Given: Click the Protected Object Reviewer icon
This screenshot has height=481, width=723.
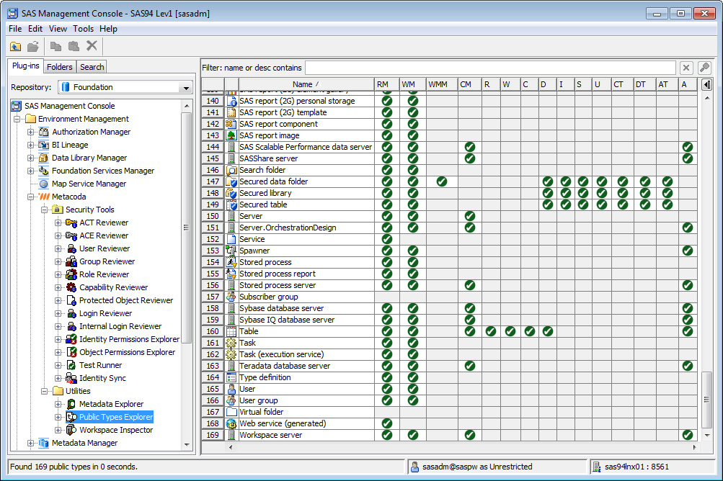Looking at the screenshot, I should pos(71,300).
